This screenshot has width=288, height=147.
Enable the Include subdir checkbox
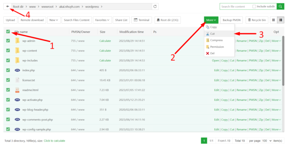254,7
